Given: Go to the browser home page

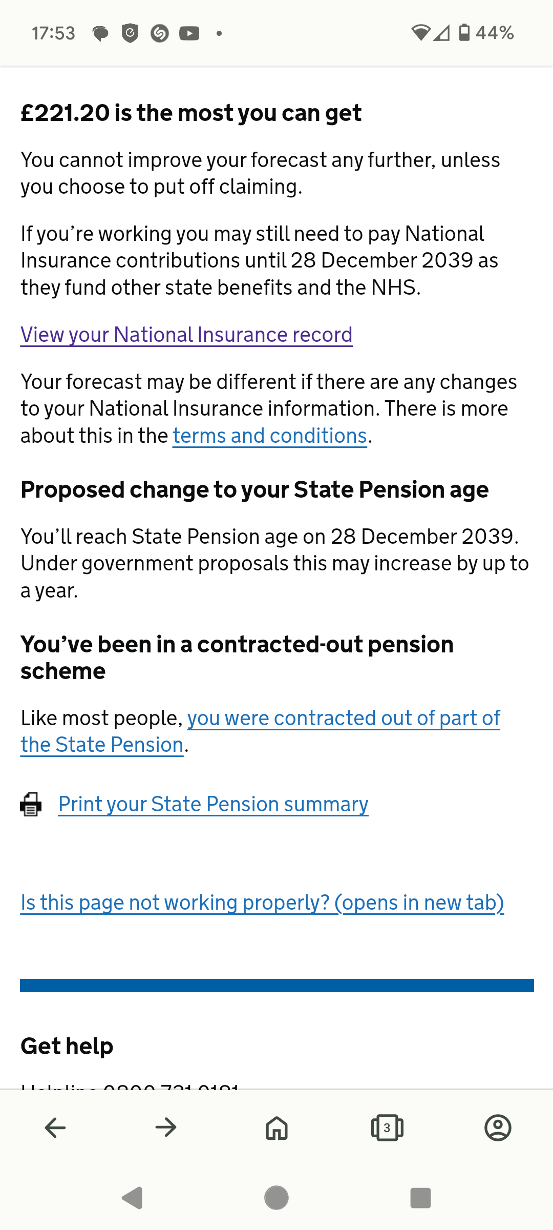Looking at the screenshot, I should pyautogui.click(x=276, y=1127).
